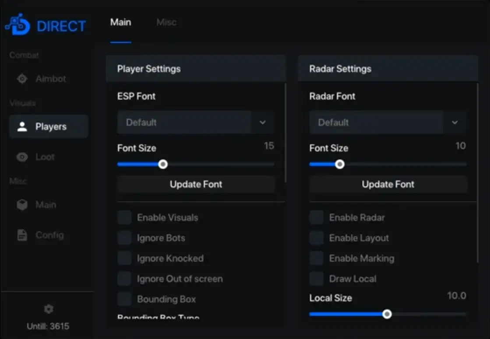Image resolution: width=490 pixels, height=339 pixels.
Task: Open the ESP Font Default dropdown
Action: tap(184, 122)
